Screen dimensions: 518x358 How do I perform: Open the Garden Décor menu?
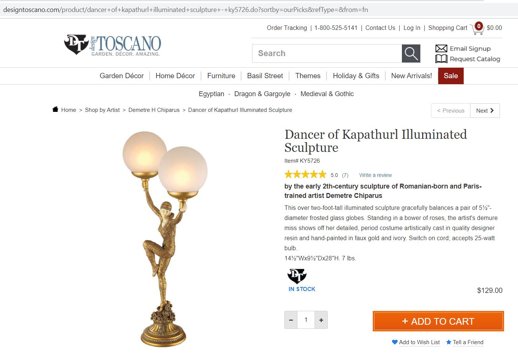point(122,76)
